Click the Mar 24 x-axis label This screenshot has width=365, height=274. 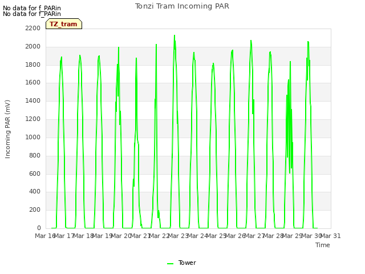197,236
